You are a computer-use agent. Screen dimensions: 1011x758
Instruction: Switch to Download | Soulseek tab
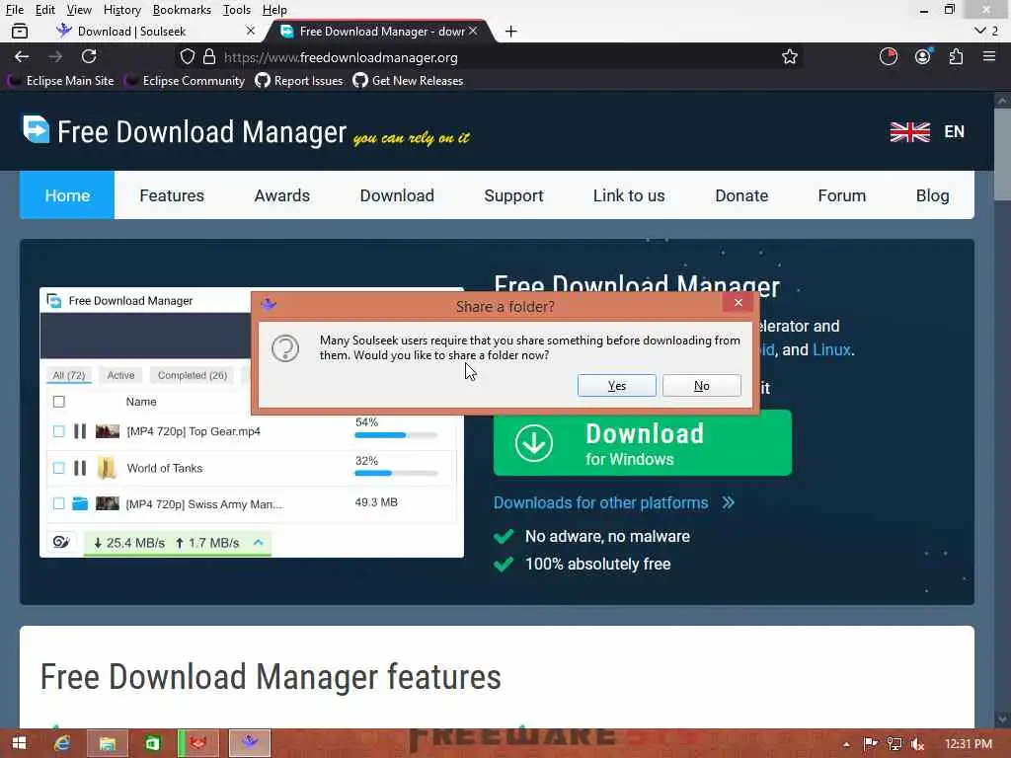tap(131, 31)
